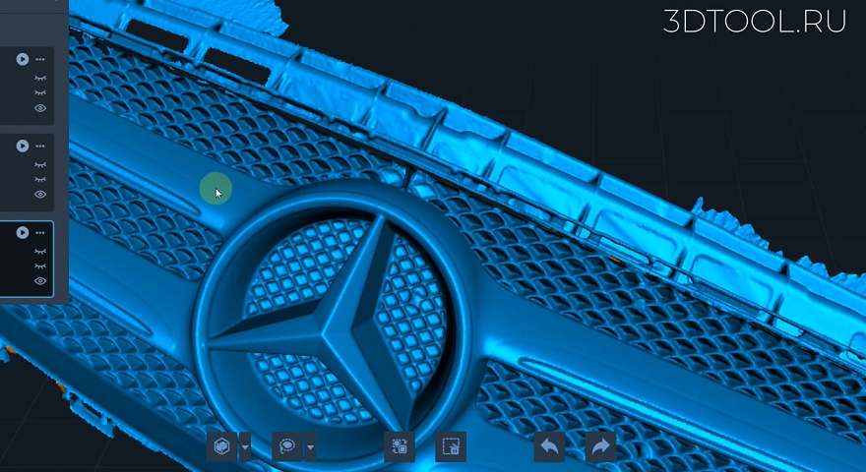The image size is (866, 472).
Task: Toggle the open eye visibility in selected card
Action: [x=40, y=281]
